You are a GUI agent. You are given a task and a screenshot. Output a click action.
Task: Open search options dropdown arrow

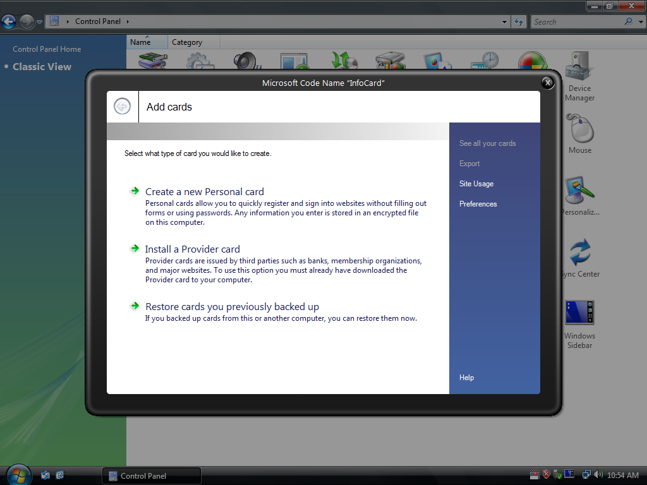click(x=641, y=22)
